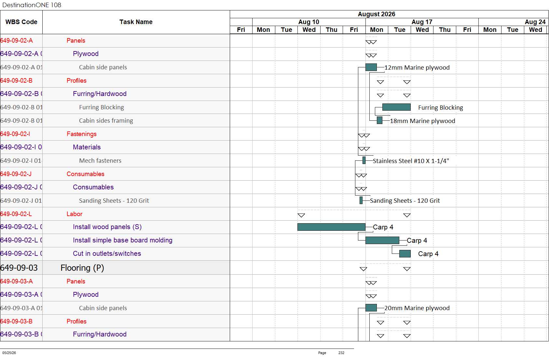
Task: Select the 12mm Marine plywood task bar
Action: 371,67
